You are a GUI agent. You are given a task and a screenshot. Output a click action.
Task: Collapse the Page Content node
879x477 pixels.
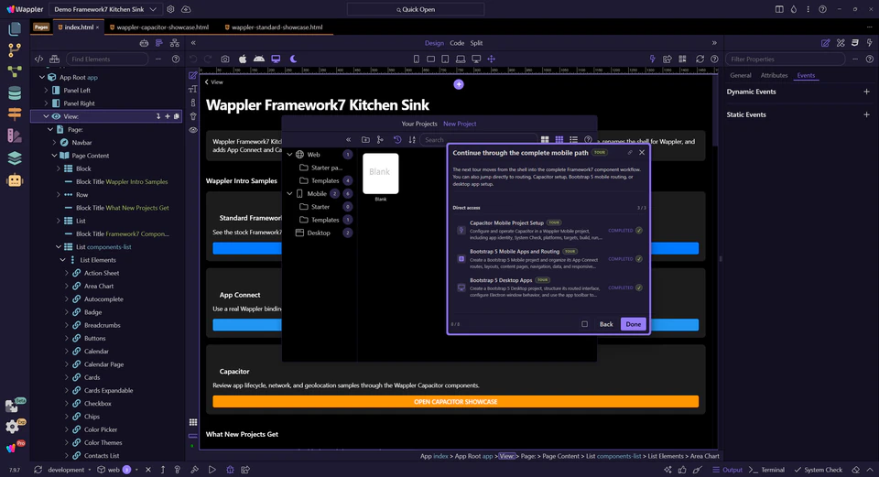click(54, 156)
